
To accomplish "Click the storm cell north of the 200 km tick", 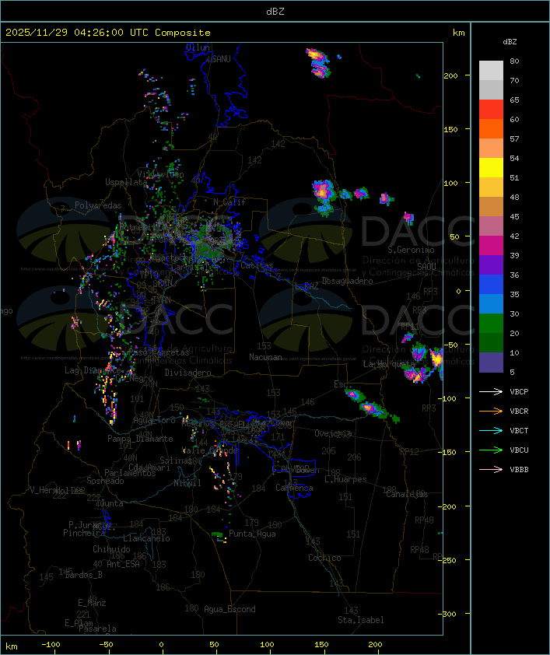I will click(319, 64).
